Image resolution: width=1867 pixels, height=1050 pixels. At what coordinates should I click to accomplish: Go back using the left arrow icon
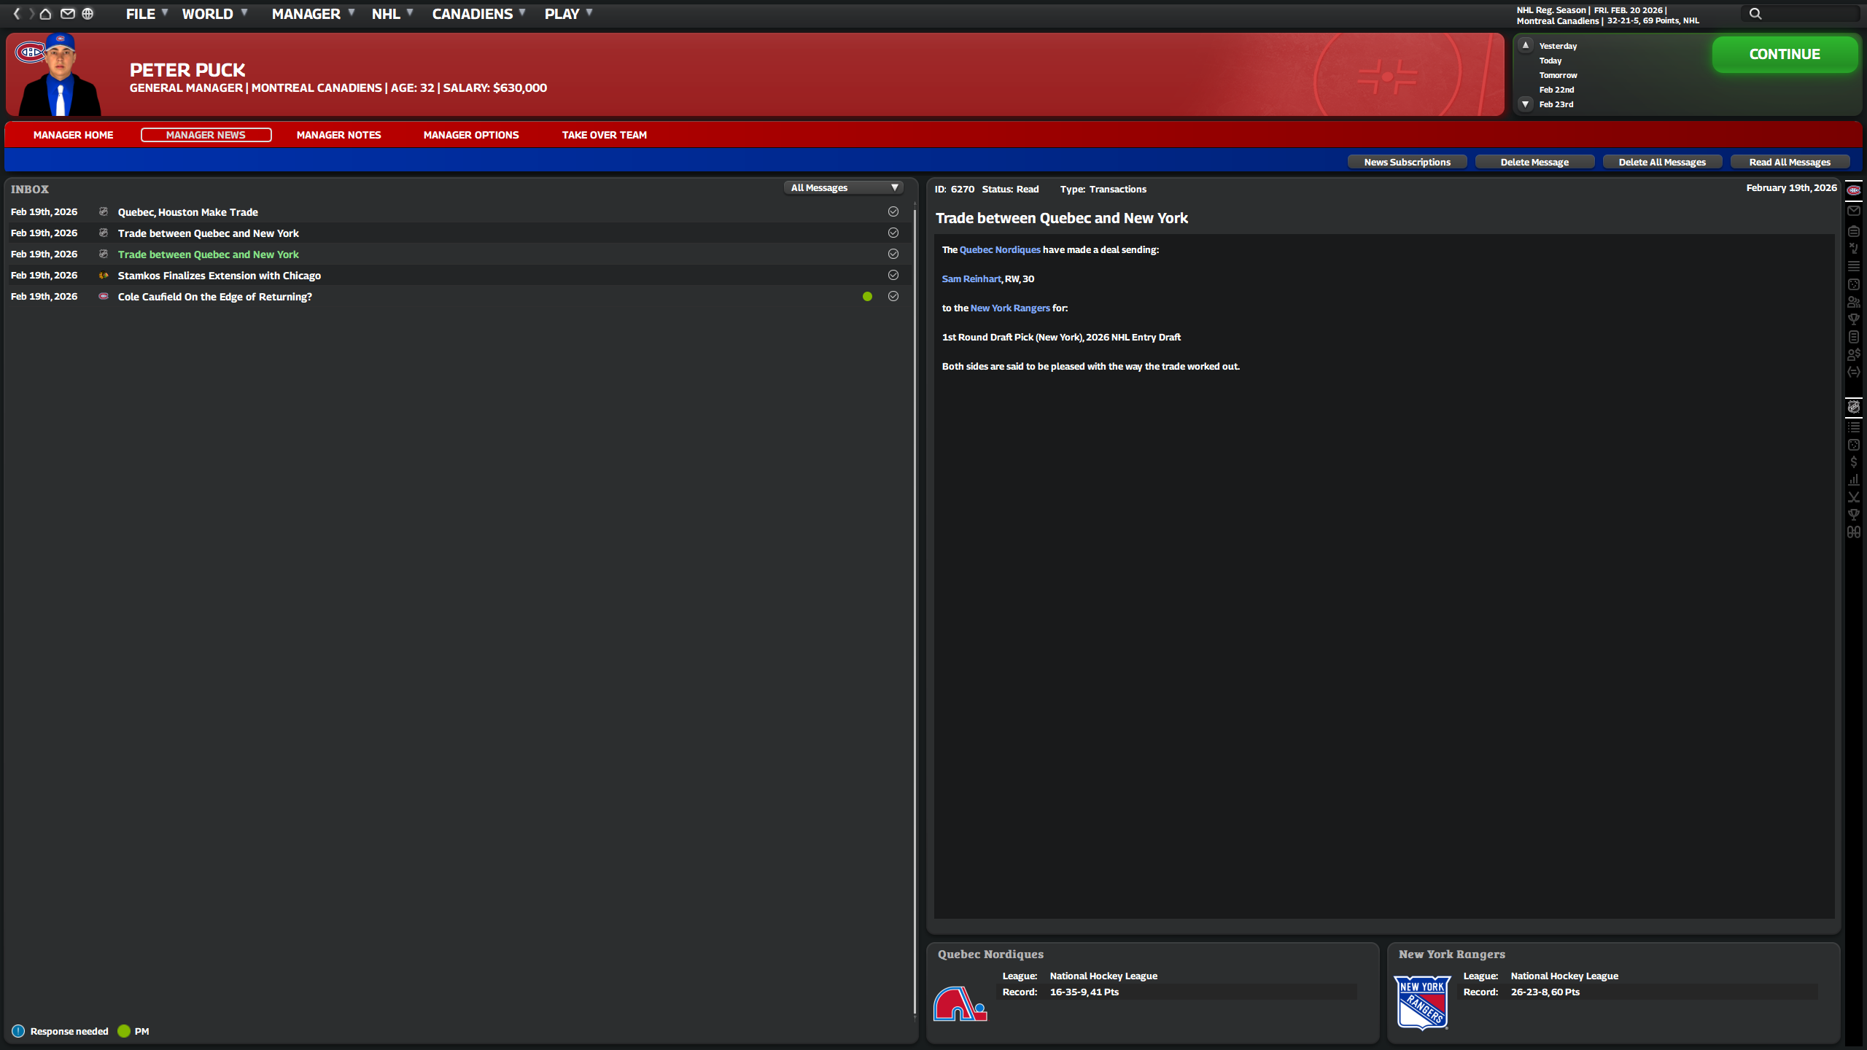(x=17, y=13)
